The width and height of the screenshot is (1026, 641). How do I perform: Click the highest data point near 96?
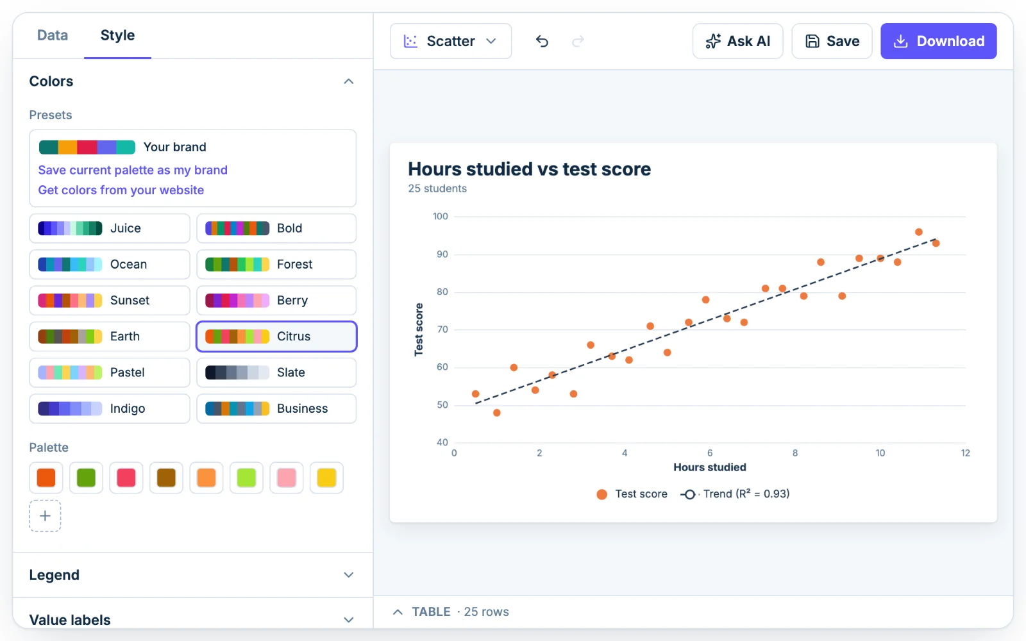[x=919, y=232]
